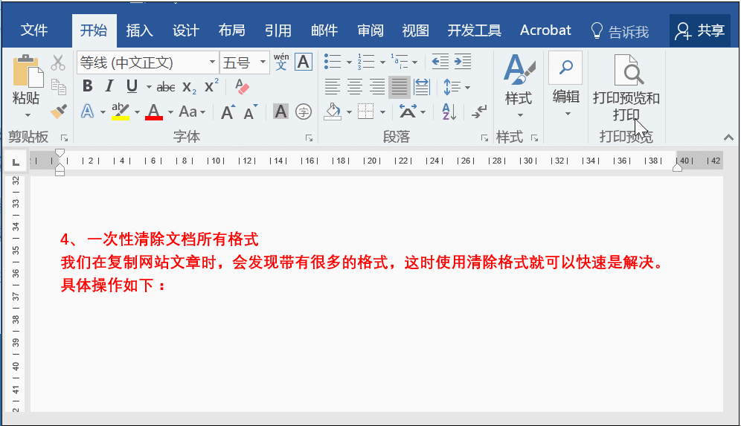Toggle justify alignment
This screenshot has width=741, height=426.
pos(400,87)
